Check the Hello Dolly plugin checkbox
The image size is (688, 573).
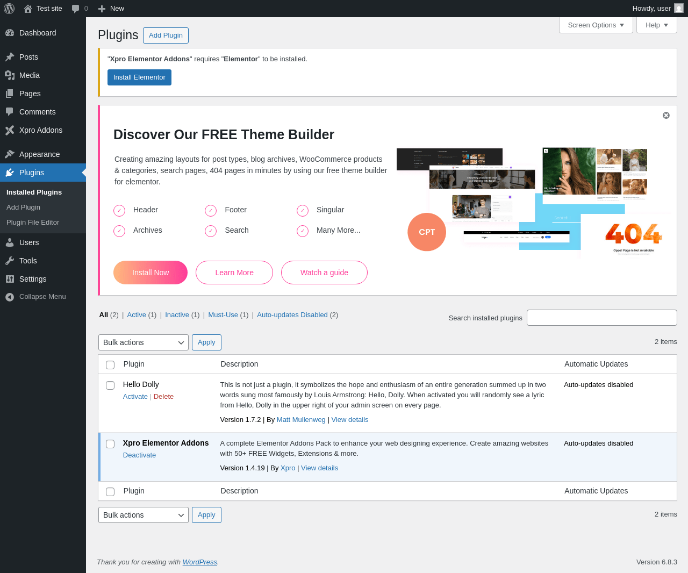coord(110,385)
